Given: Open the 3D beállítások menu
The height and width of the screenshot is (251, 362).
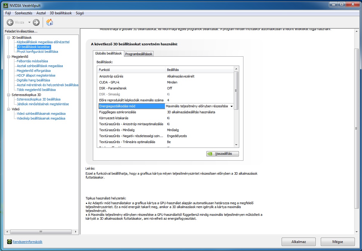Looking at the screenshot, I should pyautogui.click(x=61, y=13).
